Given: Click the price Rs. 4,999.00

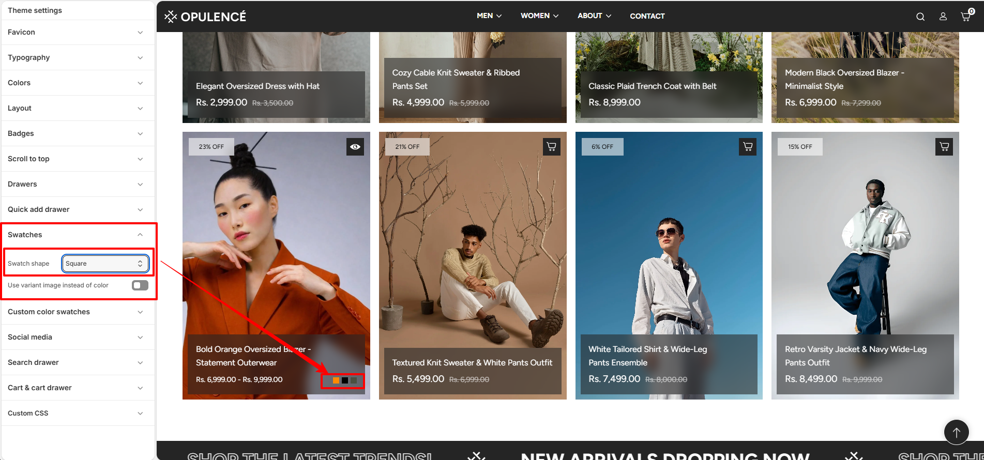Looking at the screenshot, I should point(418,102).
